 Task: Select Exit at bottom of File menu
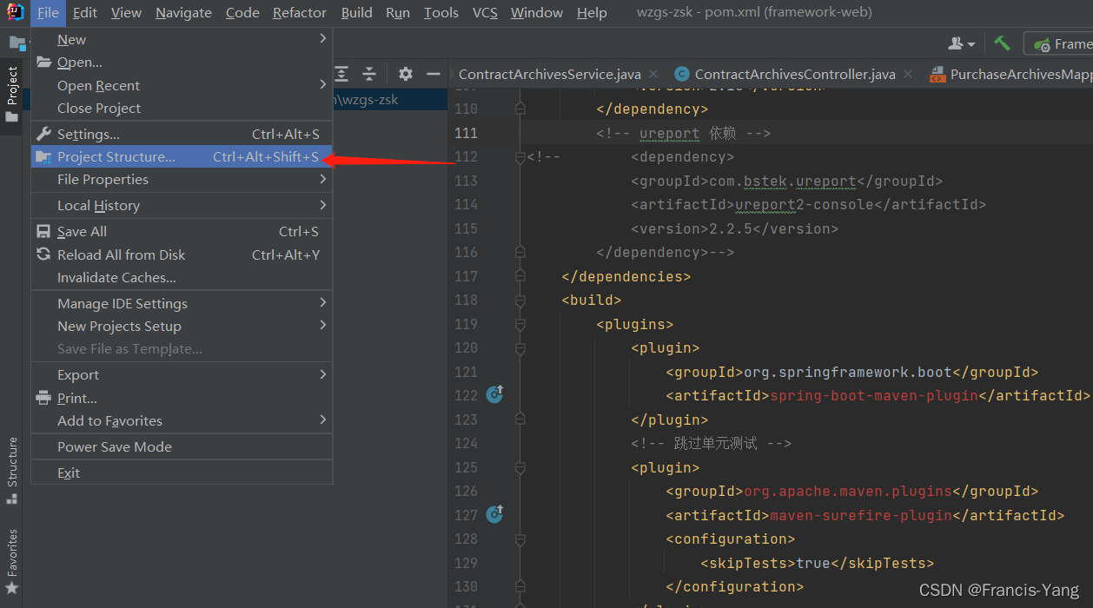(x=182, y=473)
